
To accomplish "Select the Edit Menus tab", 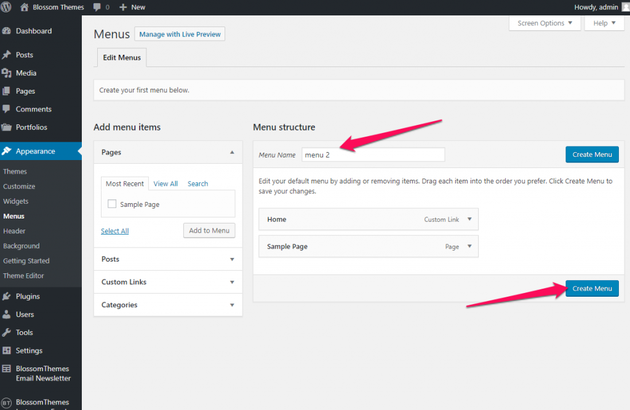I will coord(121,57).
